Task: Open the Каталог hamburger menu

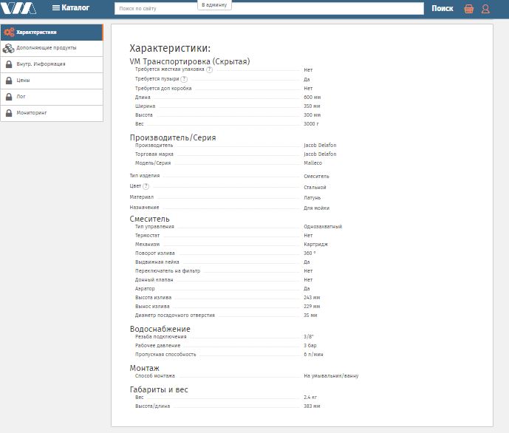Action: [x=71, y=7]
